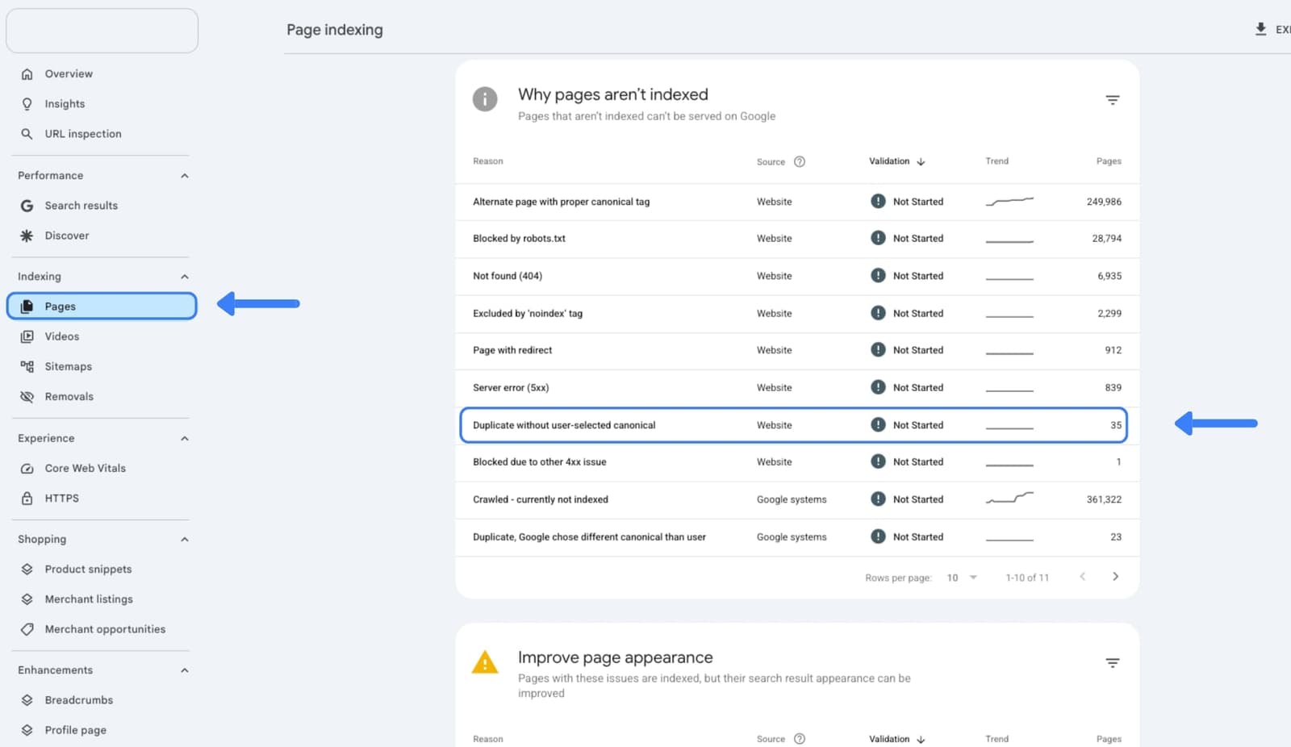Viewport: 1291px width, 747px height.
Task: Click Duplicate, Google chose different canonical than user
Action: [589, 537]
